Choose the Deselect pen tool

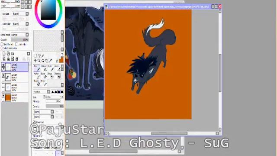(x=58, y=76)
